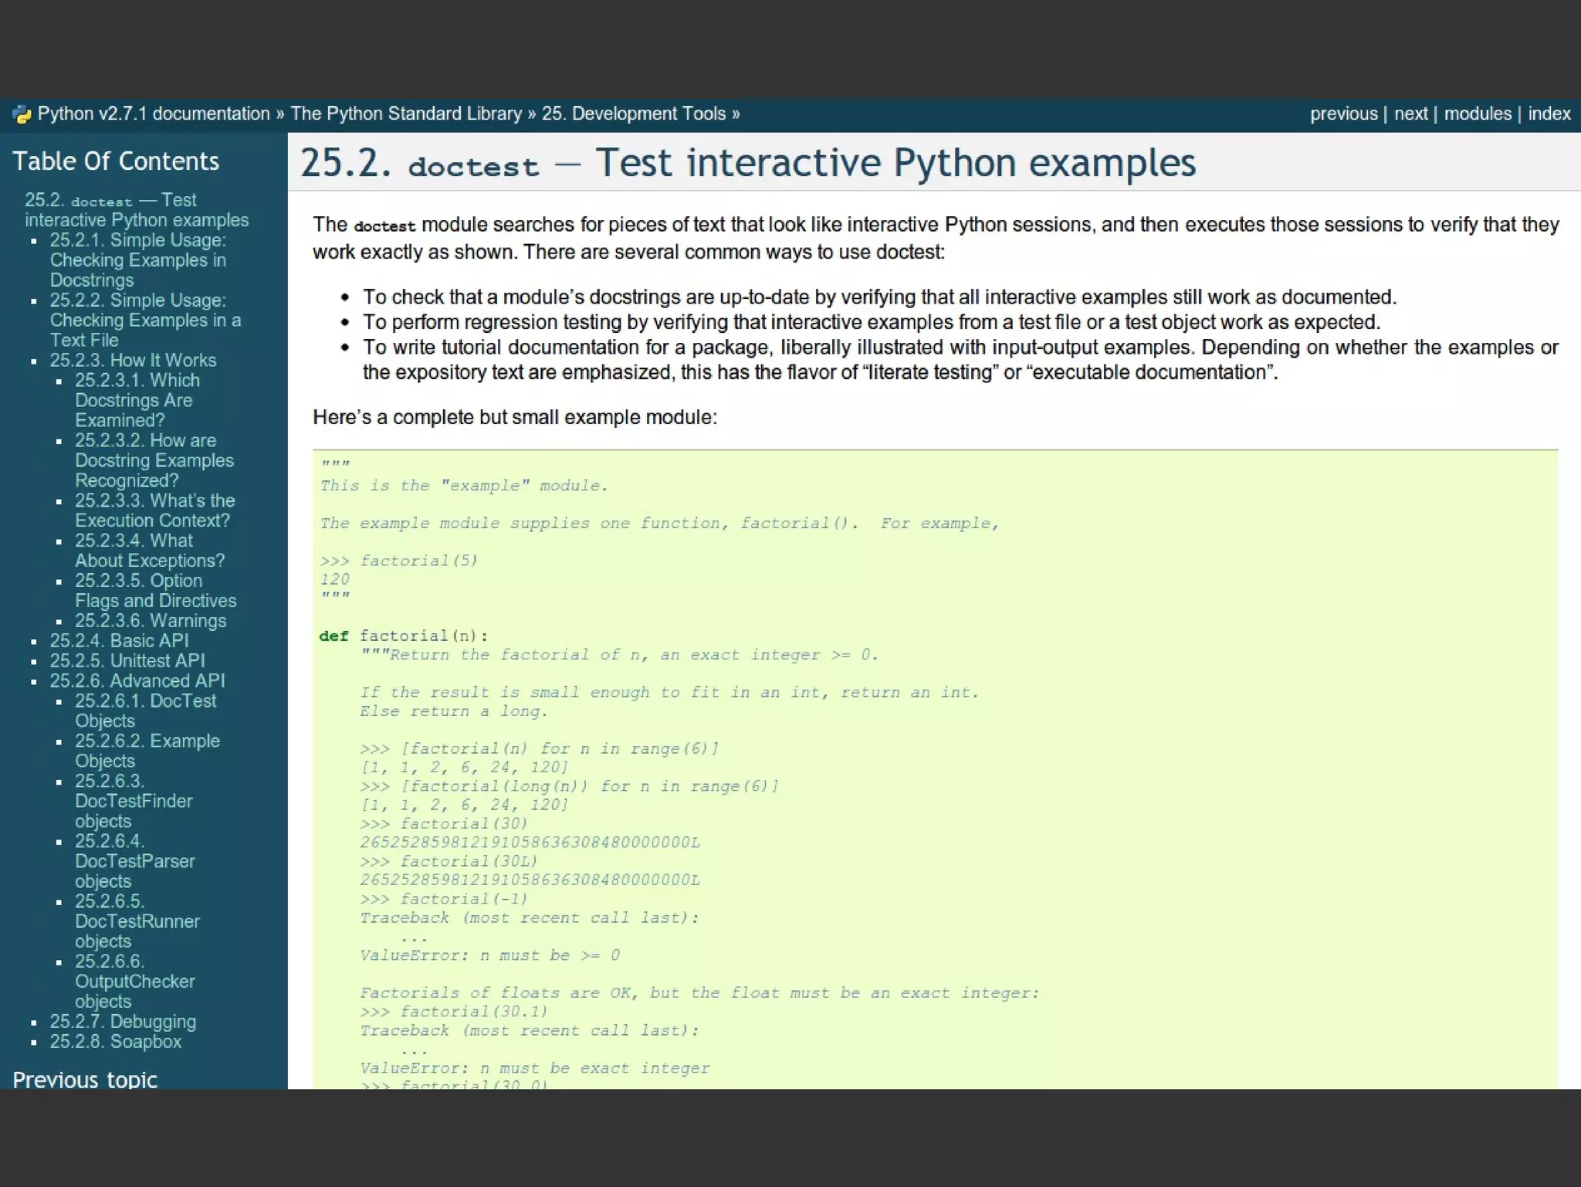Open 25.2.3 How It Works section
Viewport: 1581px width, 1187px height.
133,361
